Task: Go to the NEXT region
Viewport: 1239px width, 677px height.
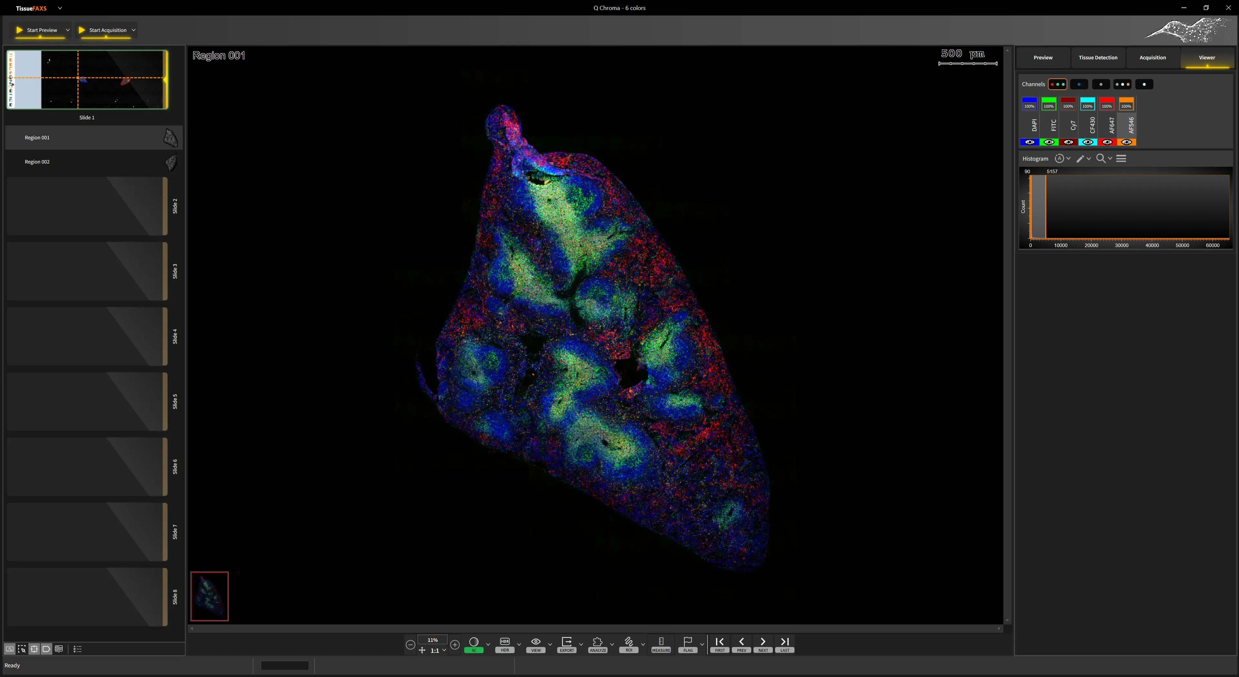Action: (x=763, y=642)
